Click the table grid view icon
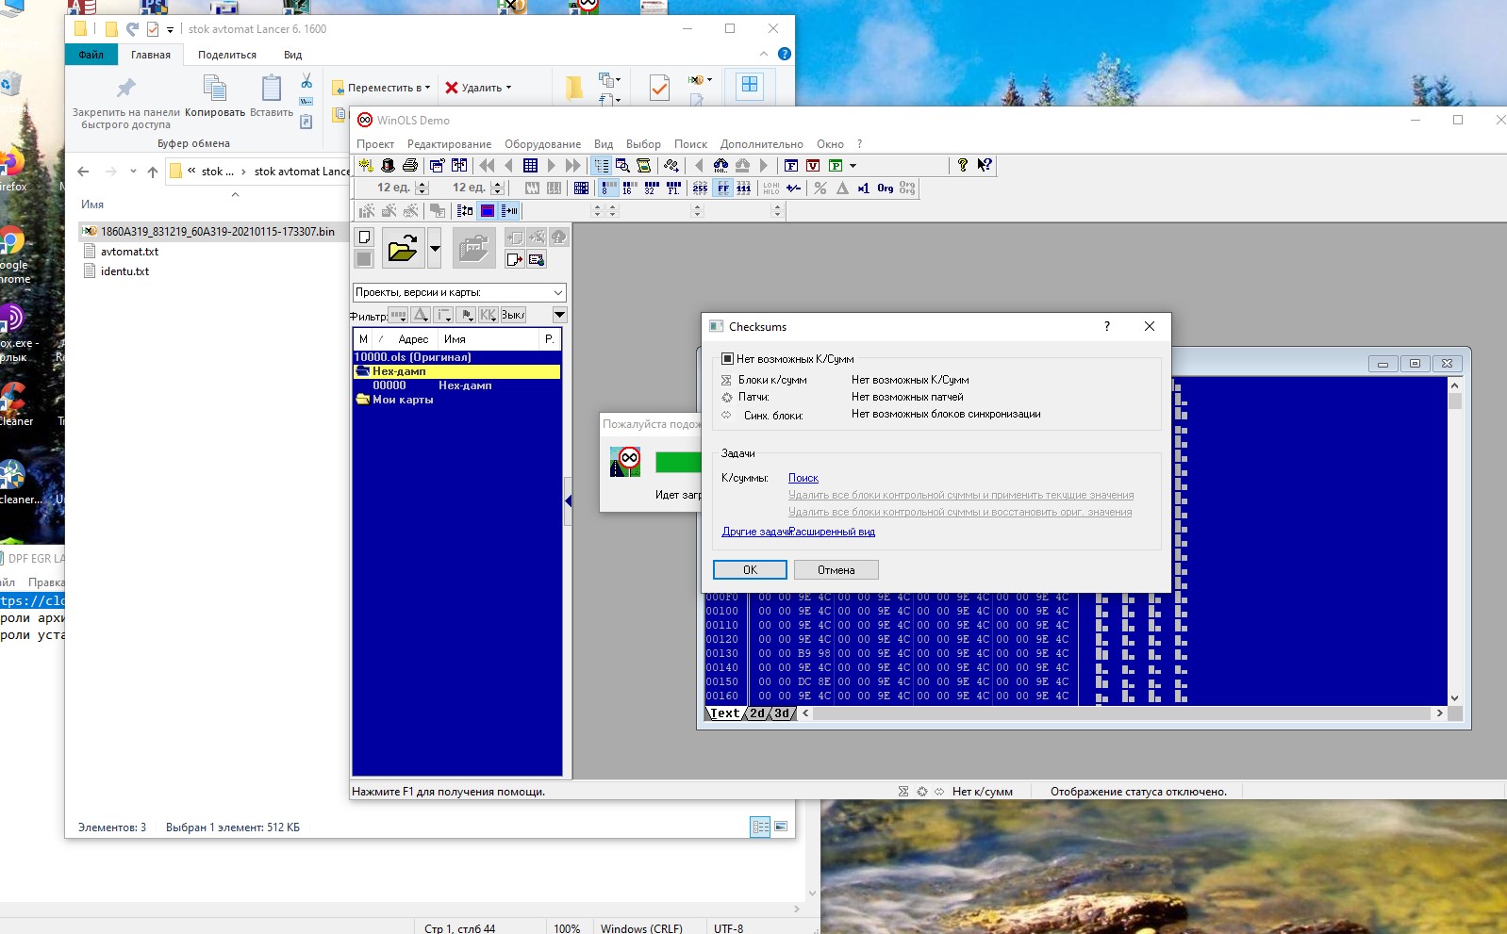The width and height of the screenshot is (1507, 934). coord(530,166)
